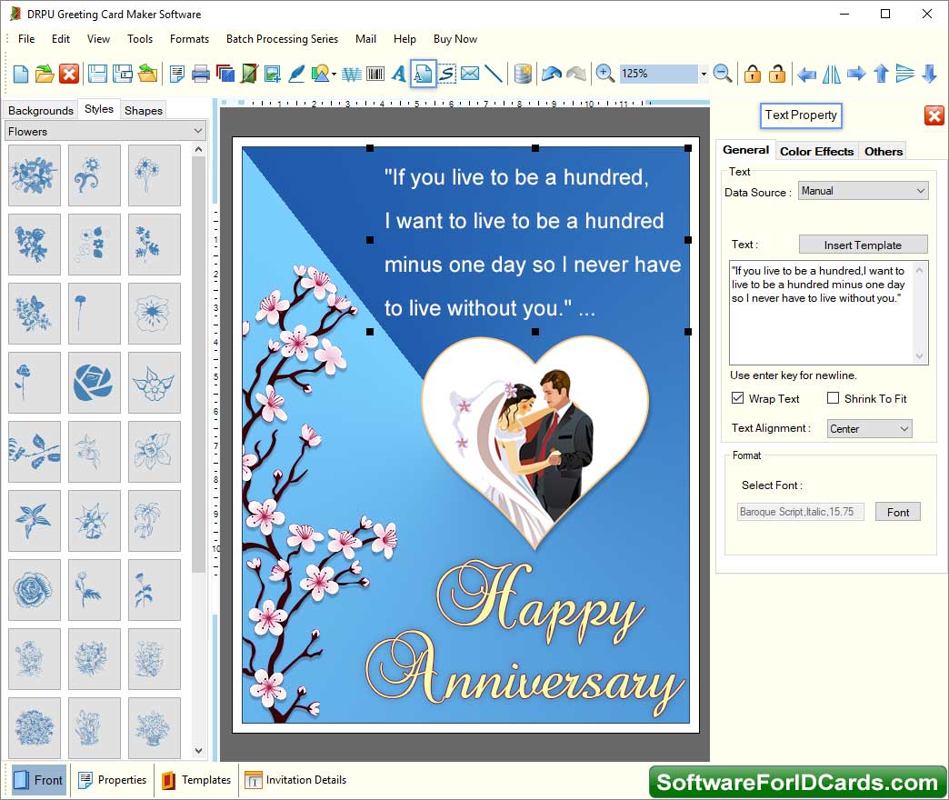Open the Batch Processing Series menu
949x800 pixels.
282,39
